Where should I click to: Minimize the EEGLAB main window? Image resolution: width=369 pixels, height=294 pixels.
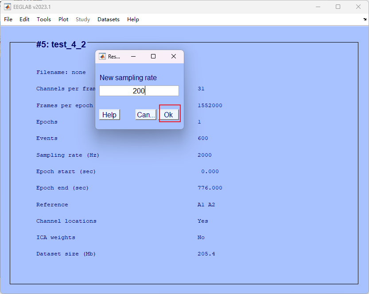[318, 7]
